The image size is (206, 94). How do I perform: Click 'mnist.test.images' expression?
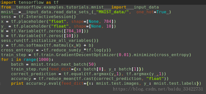click(117, 83)
